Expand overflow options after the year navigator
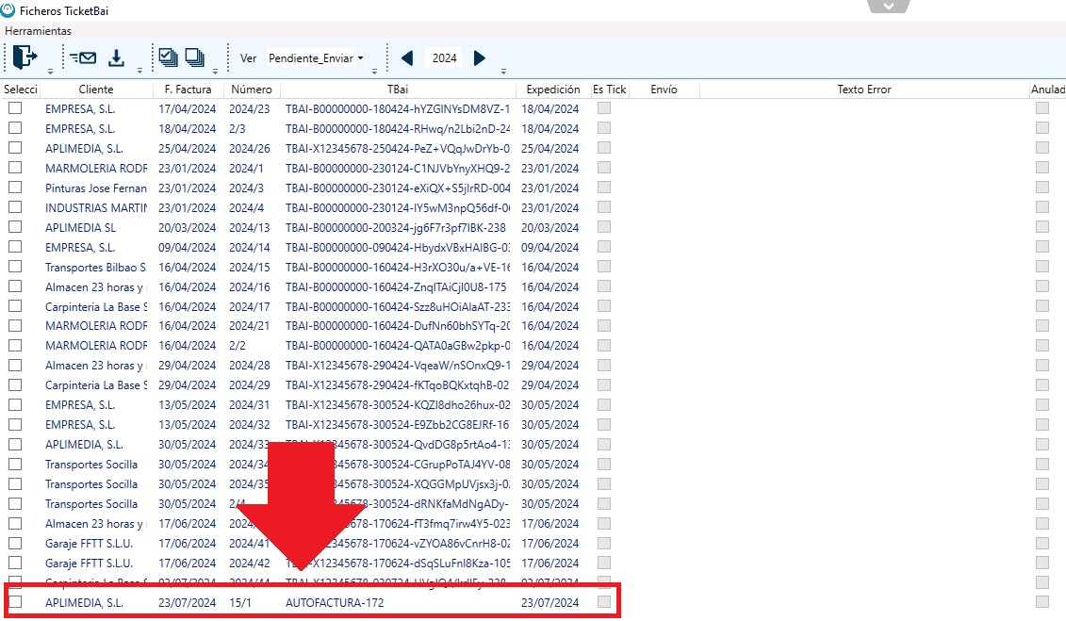Viewport: 1066px width, 621px height. [x=503, y=71]
